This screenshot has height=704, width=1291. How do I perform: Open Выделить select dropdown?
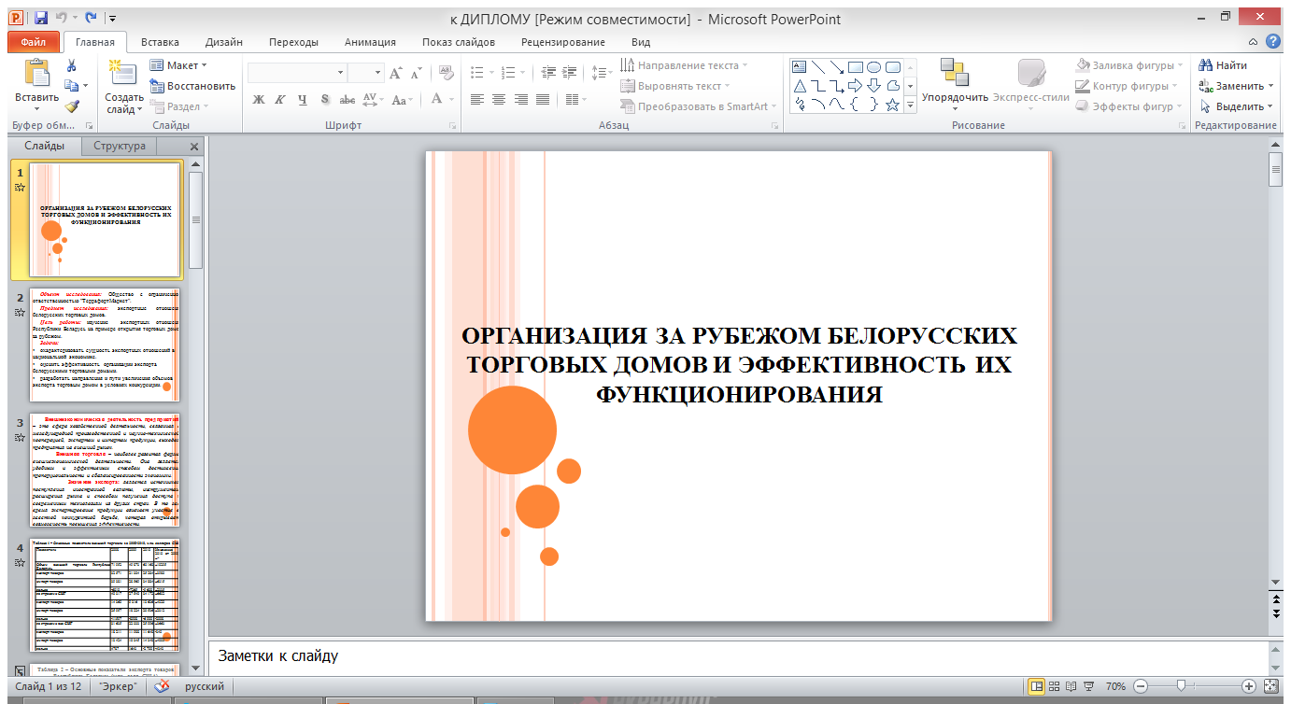[1237, 106]
